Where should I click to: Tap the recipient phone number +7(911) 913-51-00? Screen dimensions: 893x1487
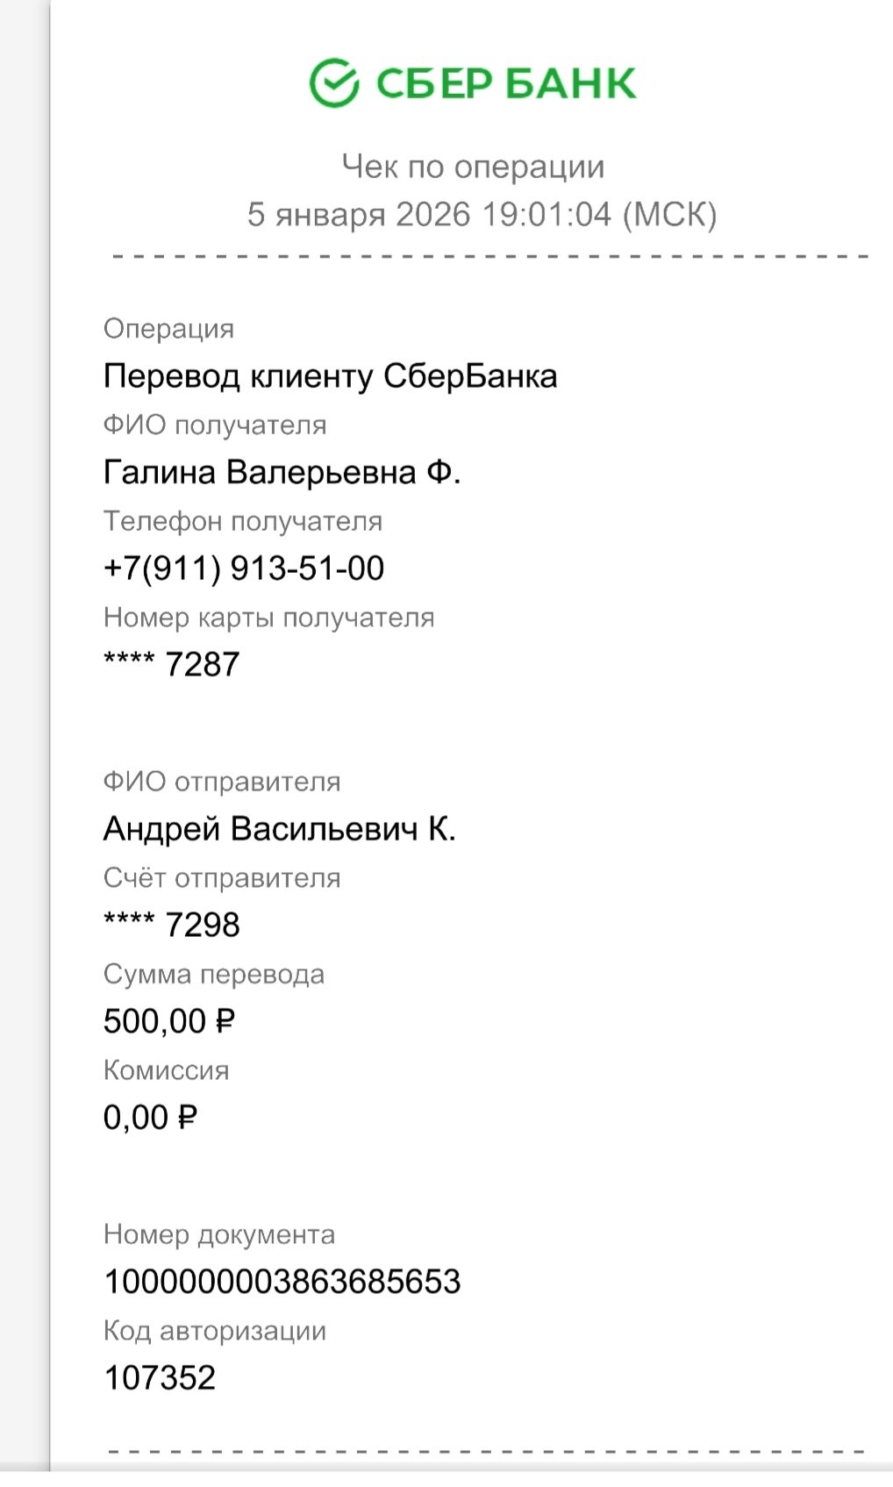244,568
